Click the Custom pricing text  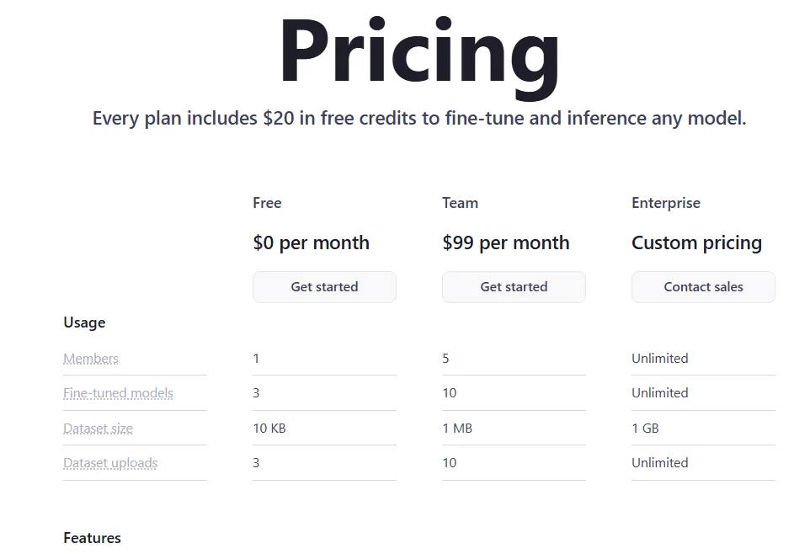697,242
